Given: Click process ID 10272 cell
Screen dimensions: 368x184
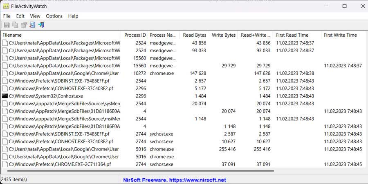Looking at the screenshot, I should click(140, 73).
